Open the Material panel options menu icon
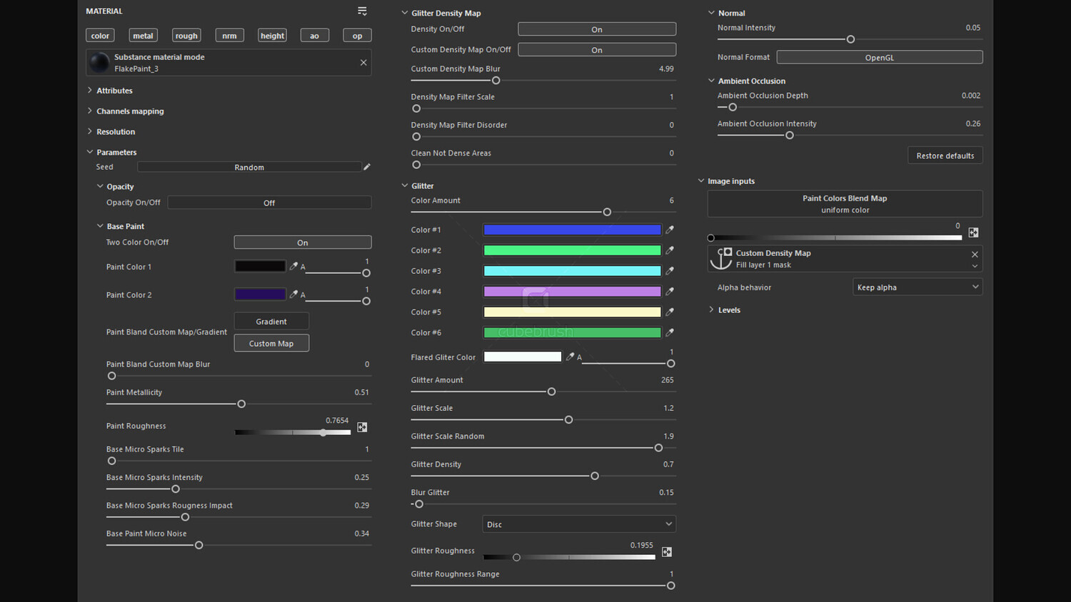The width and height of the screenshot is (1071, 602). [362, 11]
